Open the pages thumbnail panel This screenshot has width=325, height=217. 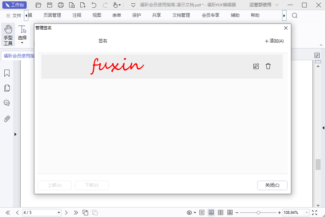tap(7, 88)
